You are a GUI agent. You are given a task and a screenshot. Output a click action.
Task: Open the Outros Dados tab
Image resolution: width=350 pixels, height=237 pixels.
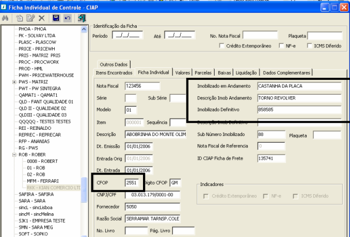tap(114, 64)
